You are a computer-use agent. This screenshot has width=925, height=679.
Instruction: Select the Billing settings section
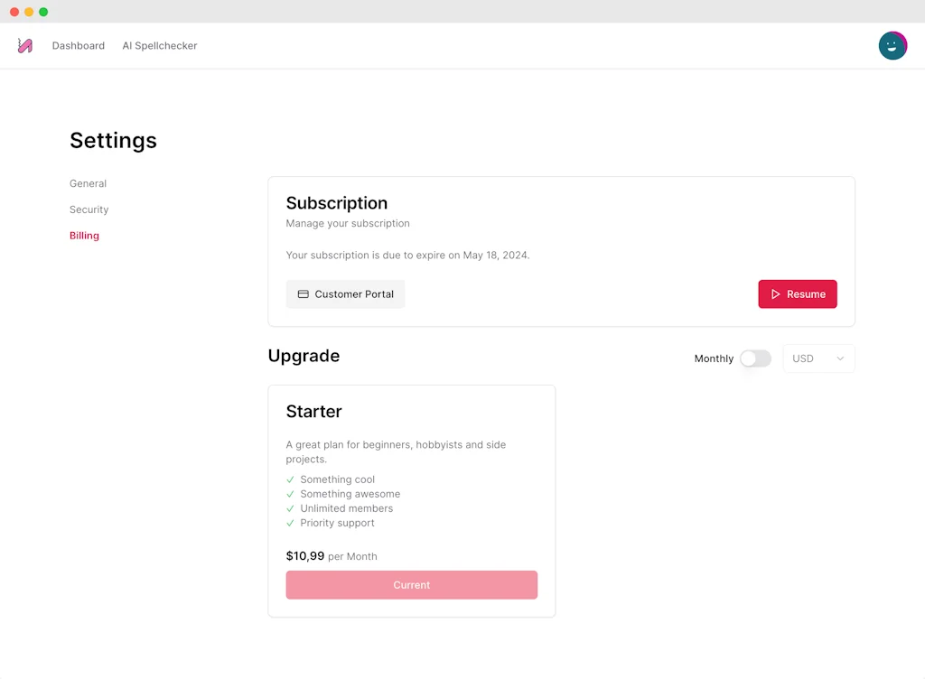pyautogui.click(x=84, y=236)
